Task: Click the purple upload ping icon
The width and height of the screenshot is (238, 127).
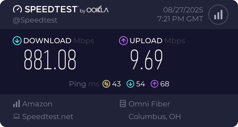Action: click(155, 84)
